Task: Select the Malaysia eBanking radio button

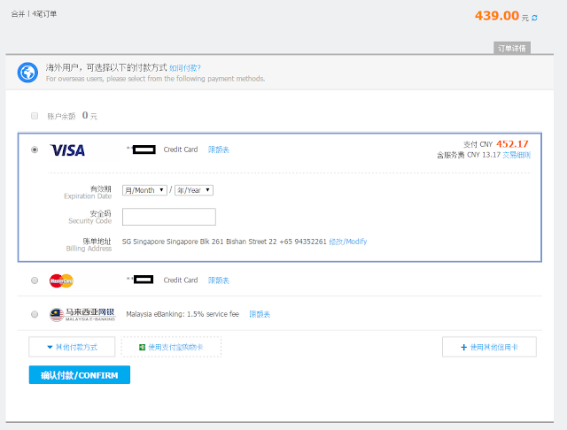Action: tap(35, 314)
